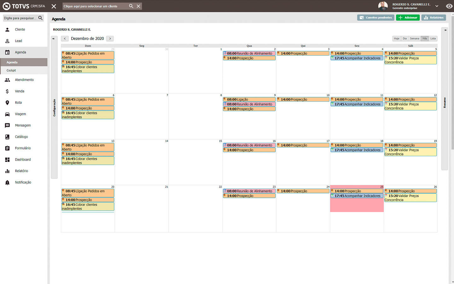Viewport: 454px width, 284px height.
Task: Toggle the eye visibility icon in header
Action: click(x=449, y=6)
